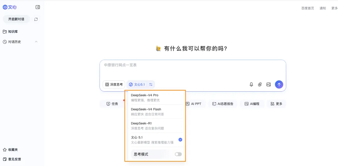Click the 更多 grid icon

(272, 104)
